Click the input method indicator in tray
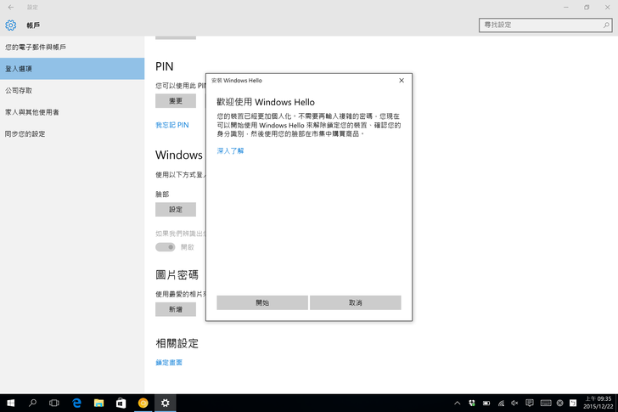 click(x=573, y=403)
